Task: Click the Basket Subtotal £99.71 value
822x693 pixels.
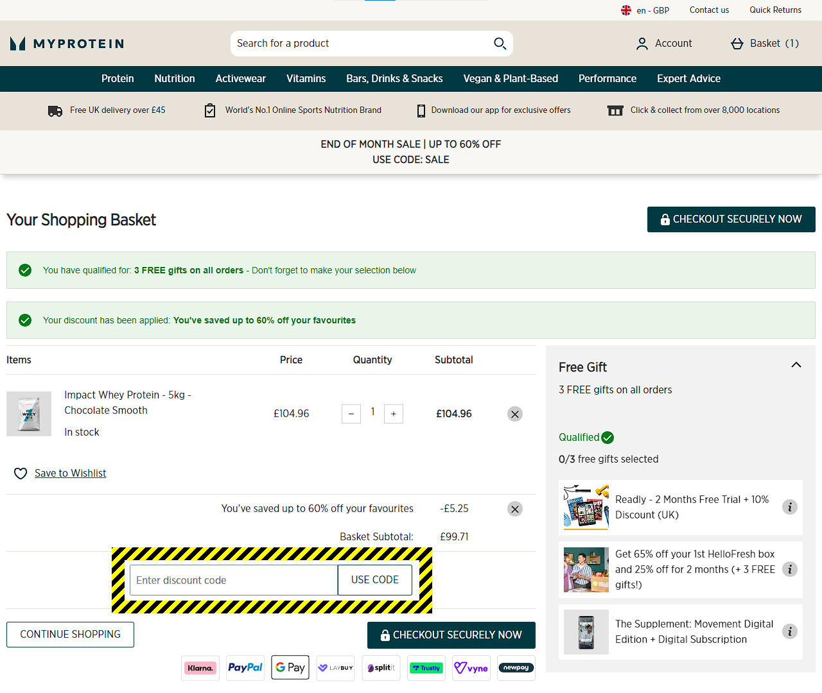Action: (x=454, y=537)
